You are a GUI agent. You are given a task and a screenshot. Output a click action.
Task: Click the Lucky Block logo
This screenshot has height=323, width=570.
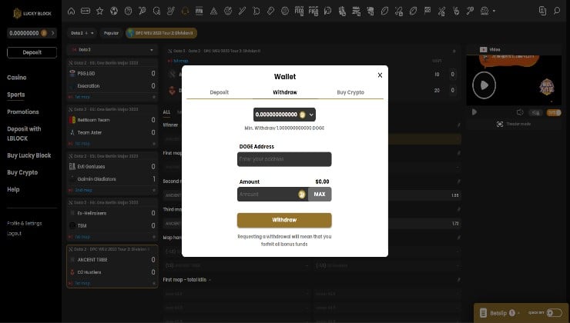coord(32,13)
